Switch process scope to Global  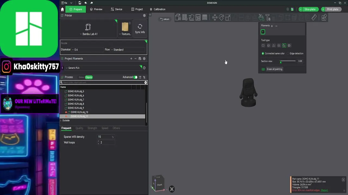(x=81, y=77)
